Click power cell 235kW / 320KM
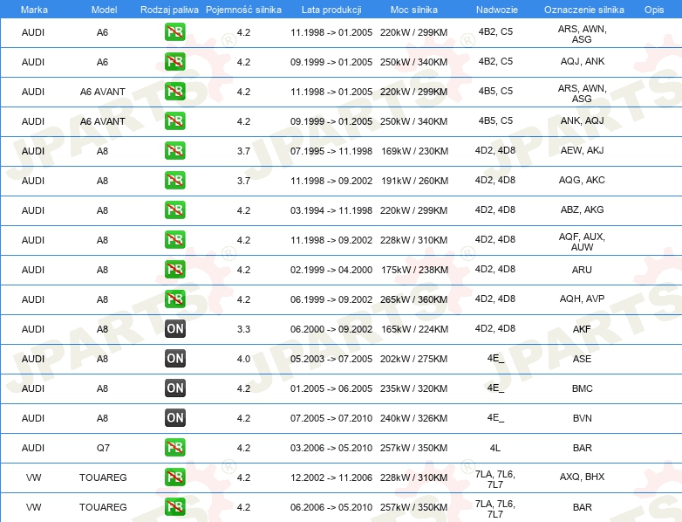This screenshot has width=682, height=522. (413, 388)
